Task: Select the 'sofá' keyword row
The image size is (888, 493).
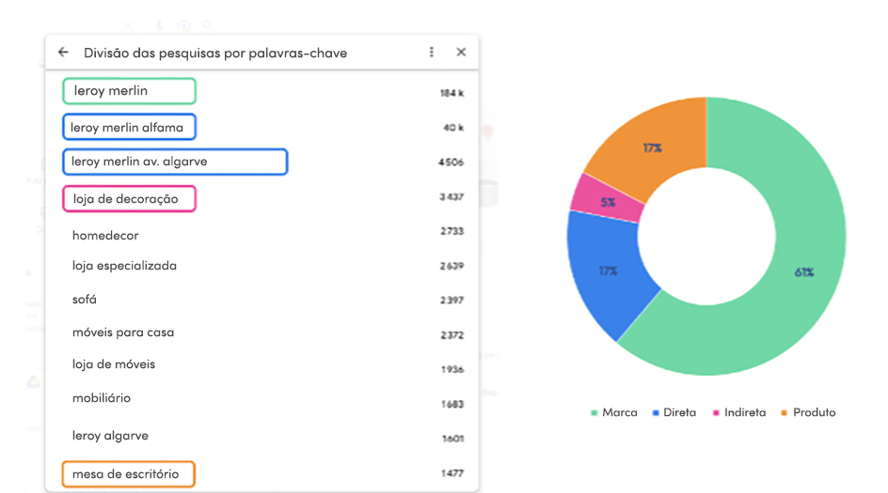Action: click(x=262, y=300)
